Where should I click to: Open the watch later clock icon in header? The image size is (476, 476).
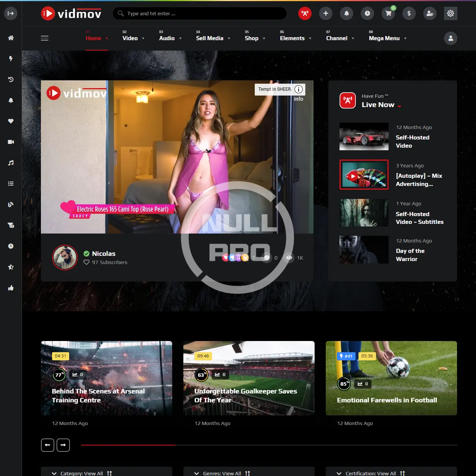click(x=367, y=13)
